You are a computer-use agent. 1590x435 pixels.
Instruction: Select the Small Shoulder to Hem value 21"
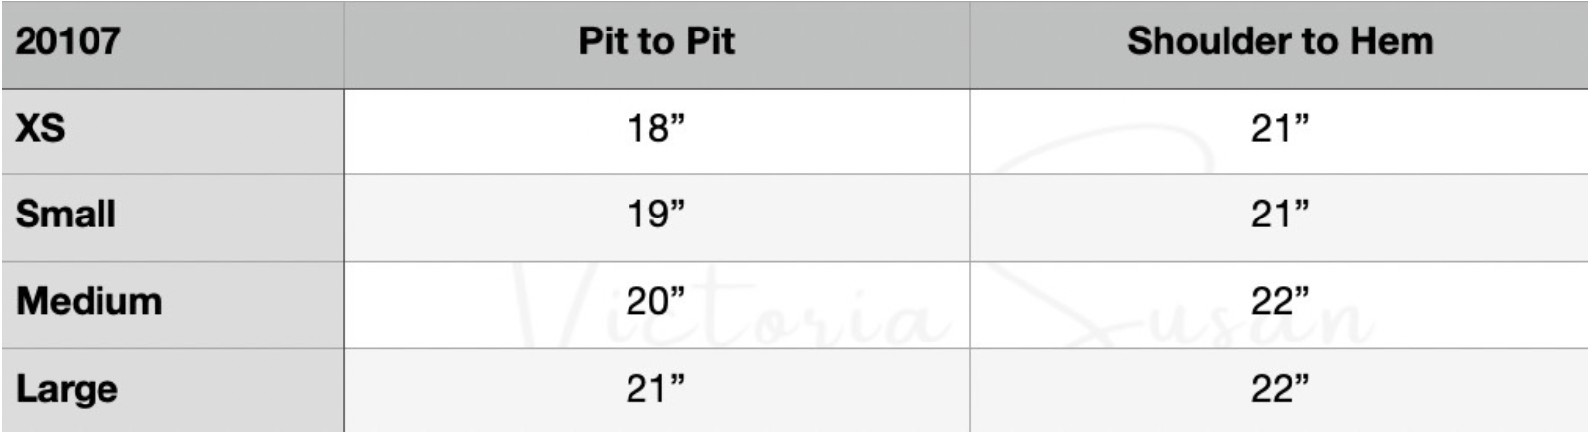click(x=1280, y=215)
